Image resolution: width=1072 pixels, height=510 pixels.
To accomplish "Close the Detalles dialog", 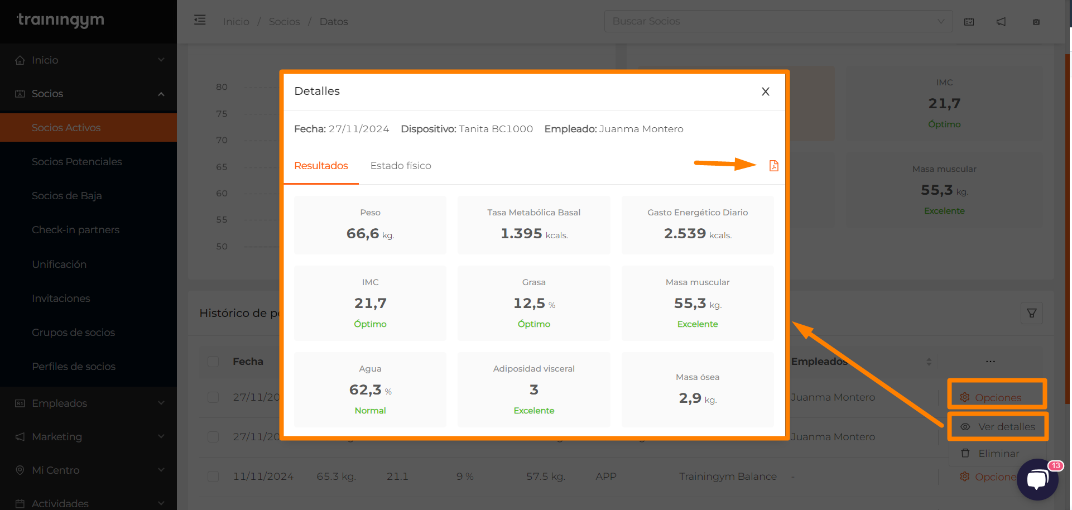I will 765,92.
